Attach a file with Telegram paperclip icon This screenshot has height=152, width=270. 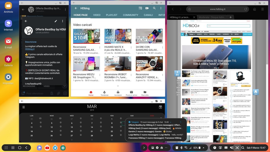[x=59, y=93]
